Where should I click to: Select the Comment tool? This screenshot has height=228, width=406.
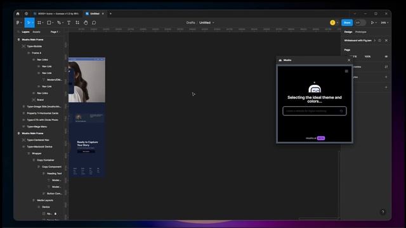(94, 23)
